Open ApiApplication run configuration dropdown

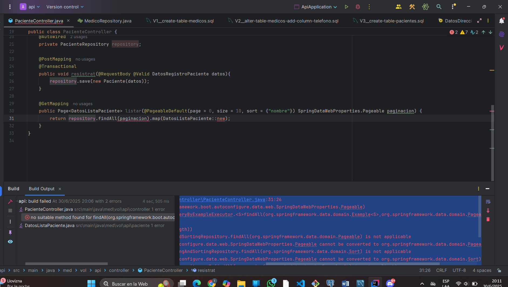316,7
